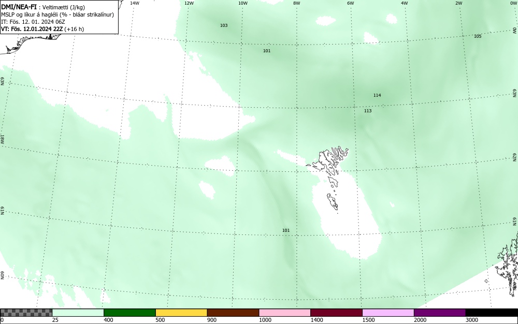Screen dimensions: 518x324
Task: Select the 61N label on left edge
Action: click(2, 211)
